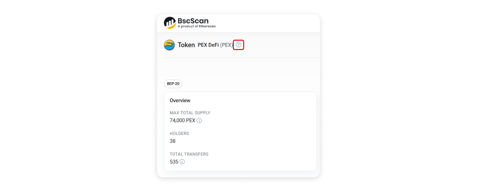477x192 pixels.
Task: Click the total transfers value 535
Action: click(x=174, y=162)
